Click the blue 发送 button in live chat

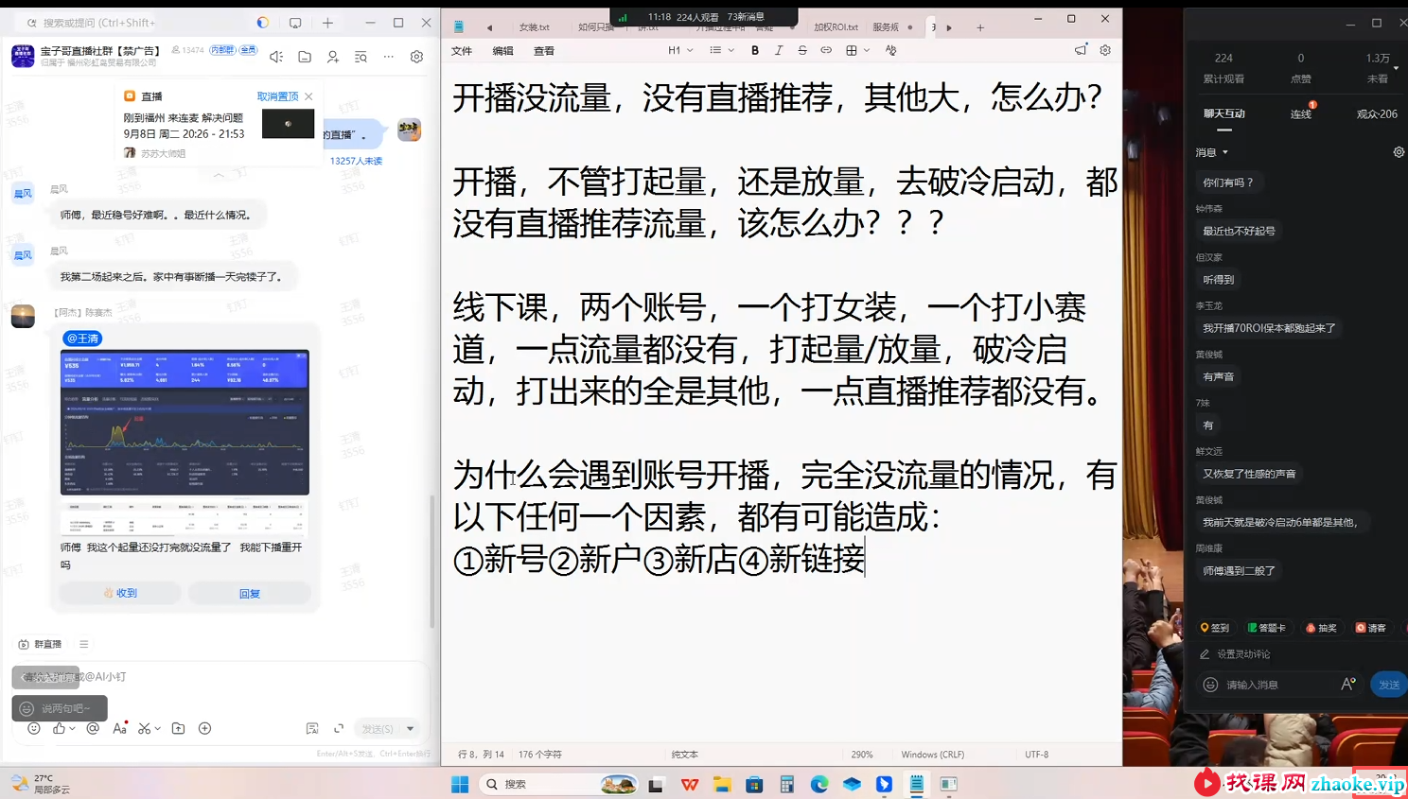click(1388, 685)
